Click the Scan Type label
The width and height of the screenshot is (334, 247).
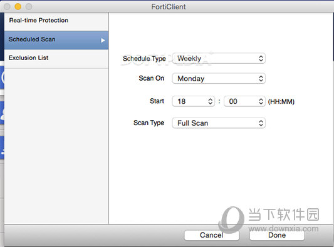[149, 123]
